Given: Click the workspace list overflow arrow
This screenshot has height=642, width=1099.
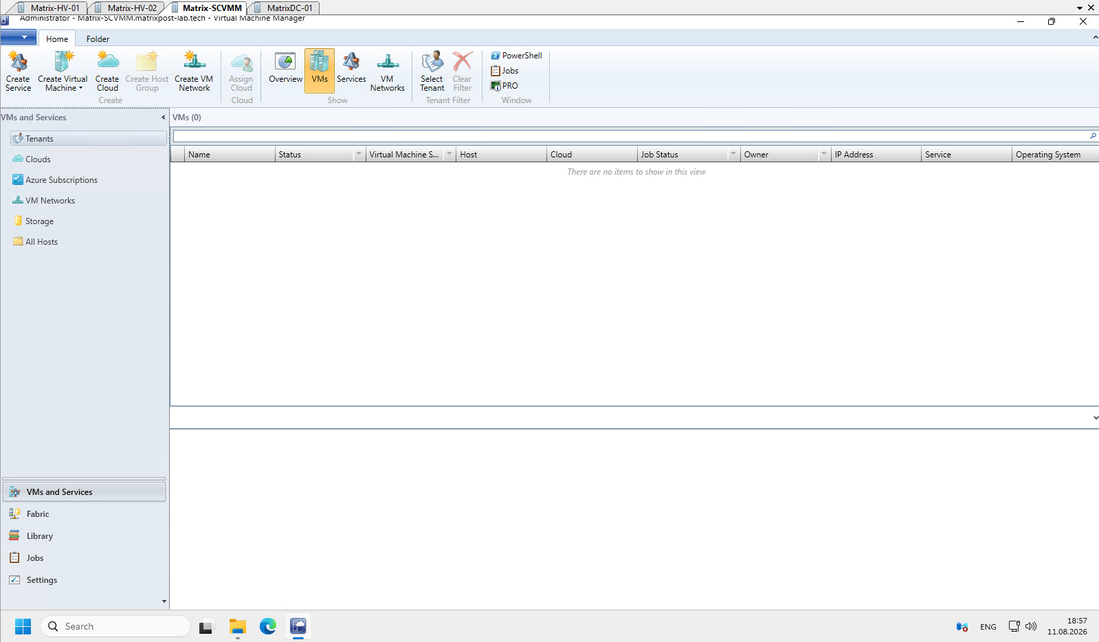Looking at the screenshot, I should 164,601.
